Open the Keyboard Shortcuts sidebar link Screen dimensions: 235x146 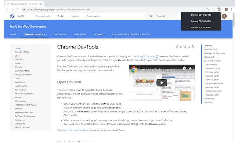coord(24,112)
